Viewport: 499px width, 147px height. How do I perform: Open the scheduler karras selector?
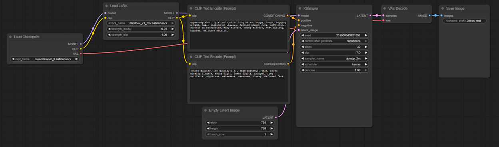(334, 64)
